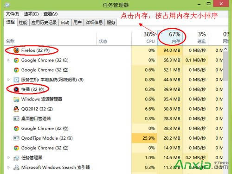The image size is (232, 174).
Task: Sort by the 38% CPU column header
Action: pyautogui.click(x=144, y=38)
